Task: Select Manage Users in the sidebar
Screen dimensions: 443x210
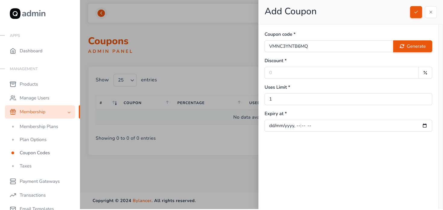Action: (x=34, y=98)
